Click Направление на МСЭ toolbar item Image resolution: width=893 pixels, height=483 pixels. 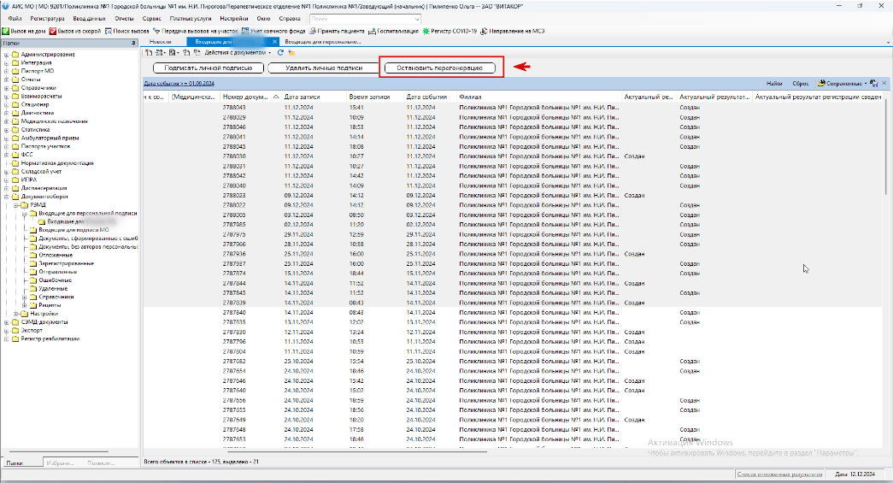(512, 32)
